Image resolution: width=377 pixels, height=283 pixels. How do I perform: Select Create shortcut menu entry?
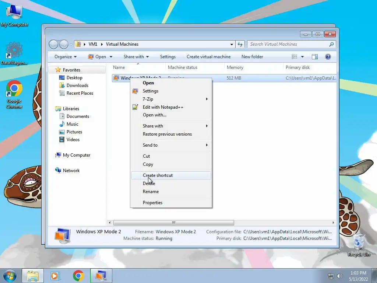pyautogui.click(x=171, y=175)
